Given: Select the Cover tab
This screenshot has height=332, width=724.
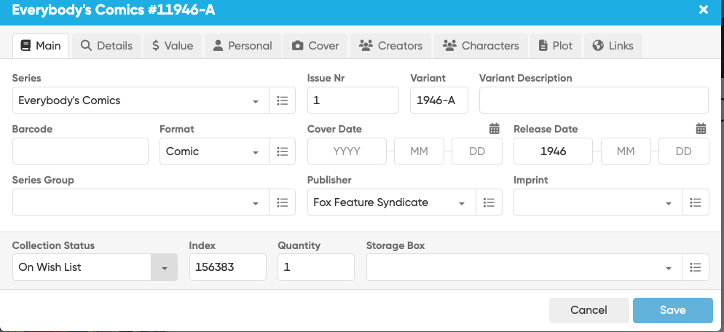Looking at the screenshot, I should coord(315,45).
